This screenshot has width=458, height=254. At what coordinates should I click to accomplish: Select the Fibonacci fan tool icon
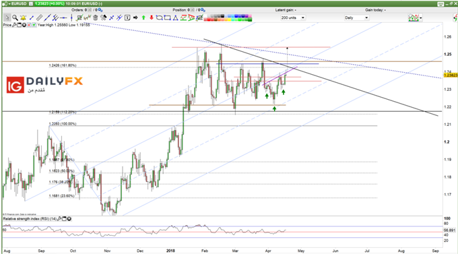[191, 18]
